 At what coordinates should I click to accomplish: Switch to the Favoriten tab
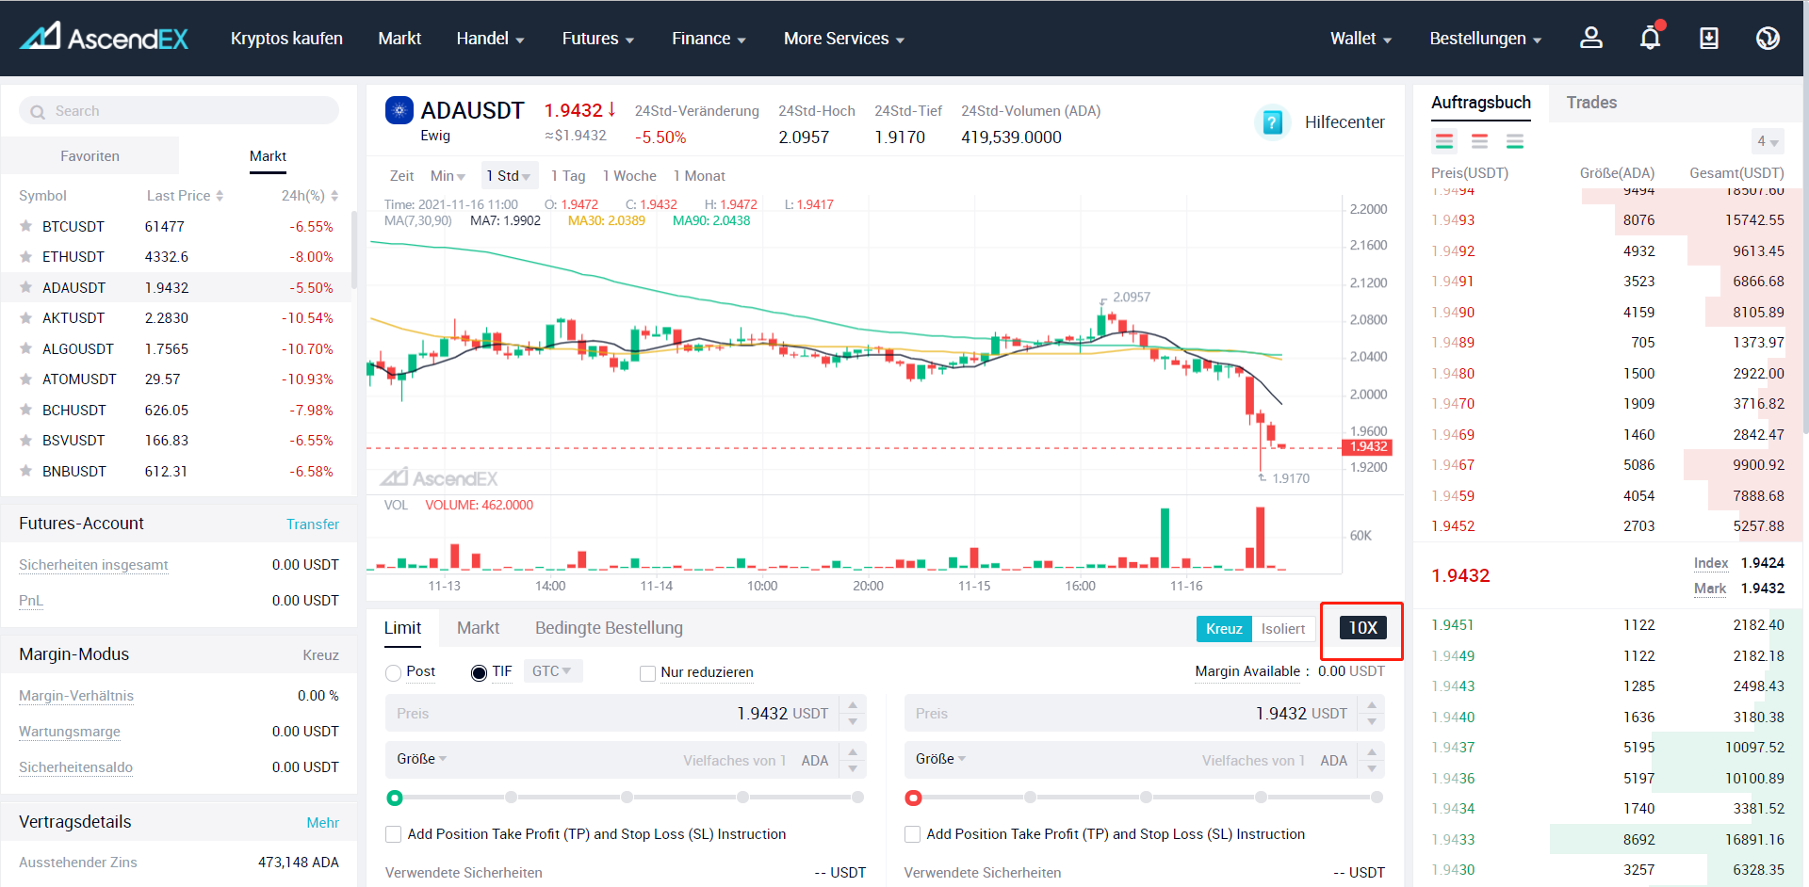(x=90, y=156)
